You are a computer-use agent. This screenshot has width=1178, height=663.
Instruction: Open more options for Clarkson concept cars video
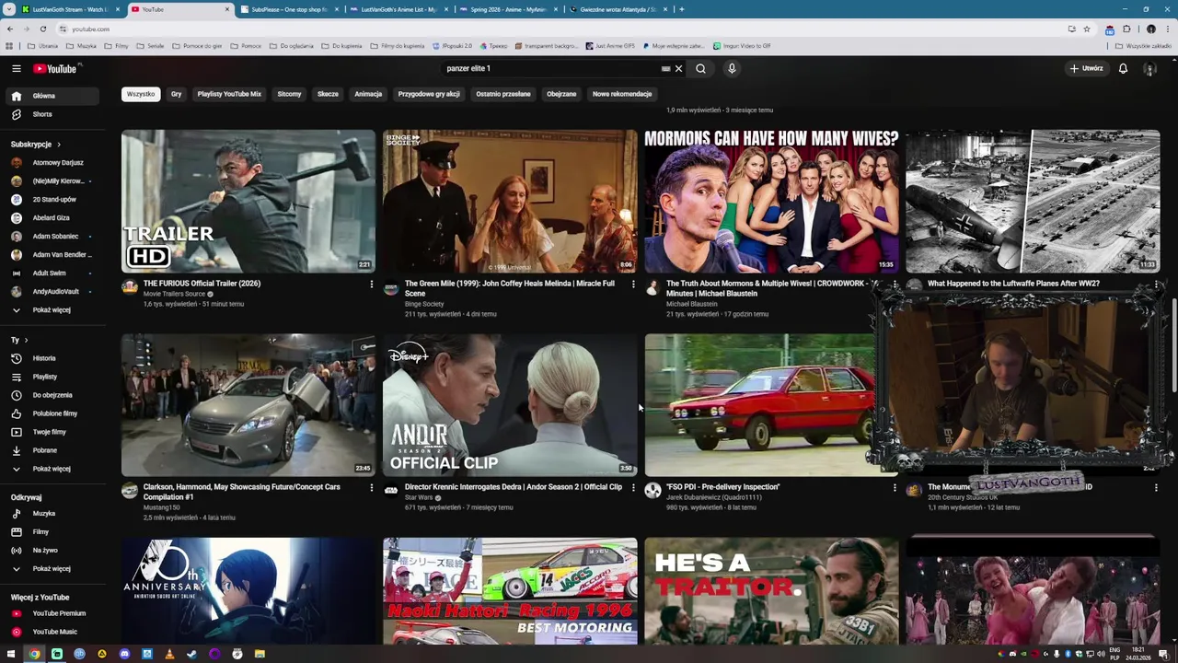[372, 488]
